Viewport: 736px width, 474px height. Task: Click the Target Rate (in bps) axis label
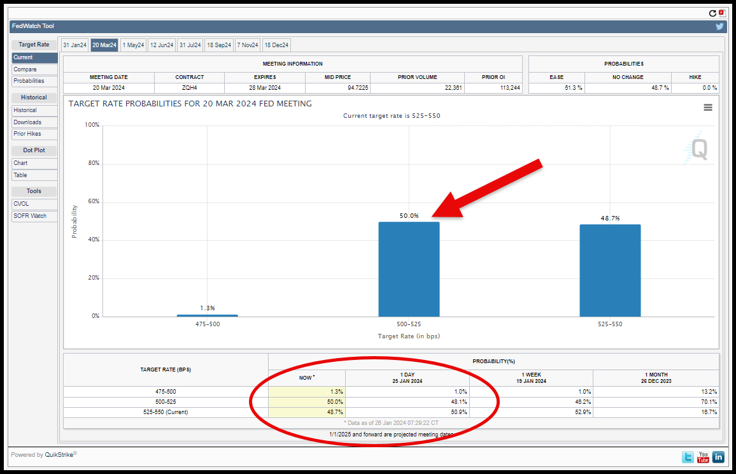click(409, 336)
